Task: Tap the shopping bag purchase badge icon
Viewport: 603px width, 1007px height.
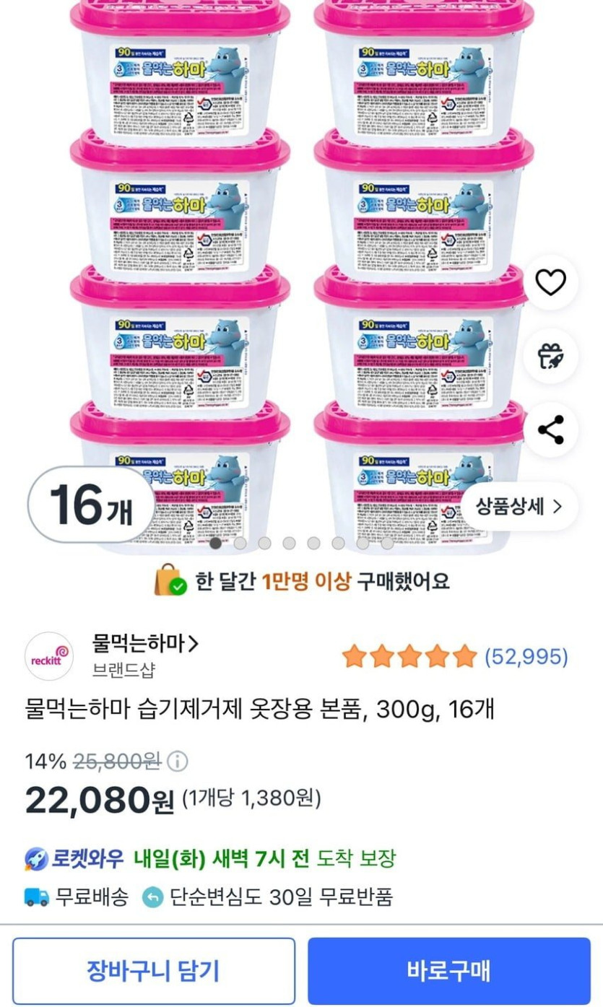Action: tap(170, 580)
